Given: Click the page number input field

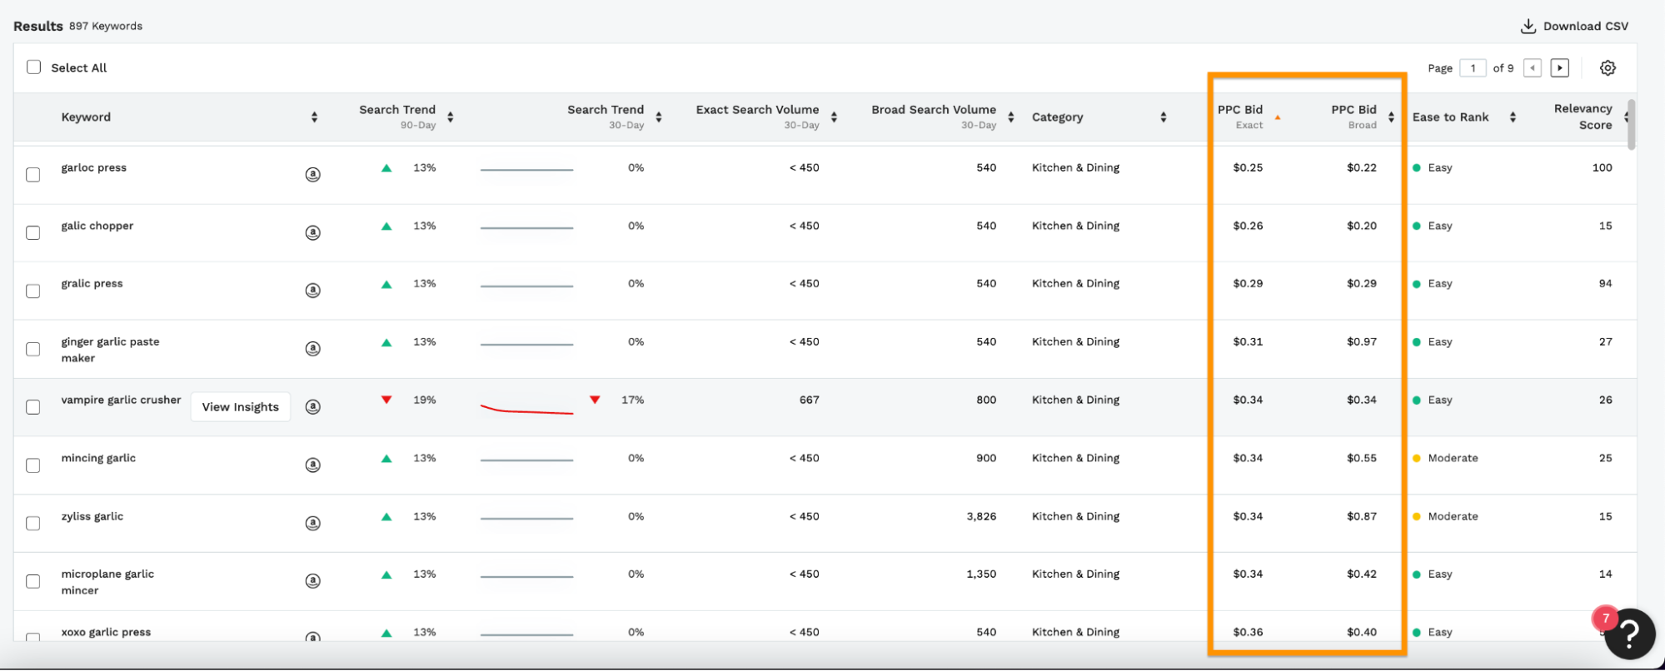Looking at the screenshot, I should (x=1473, y=68).
